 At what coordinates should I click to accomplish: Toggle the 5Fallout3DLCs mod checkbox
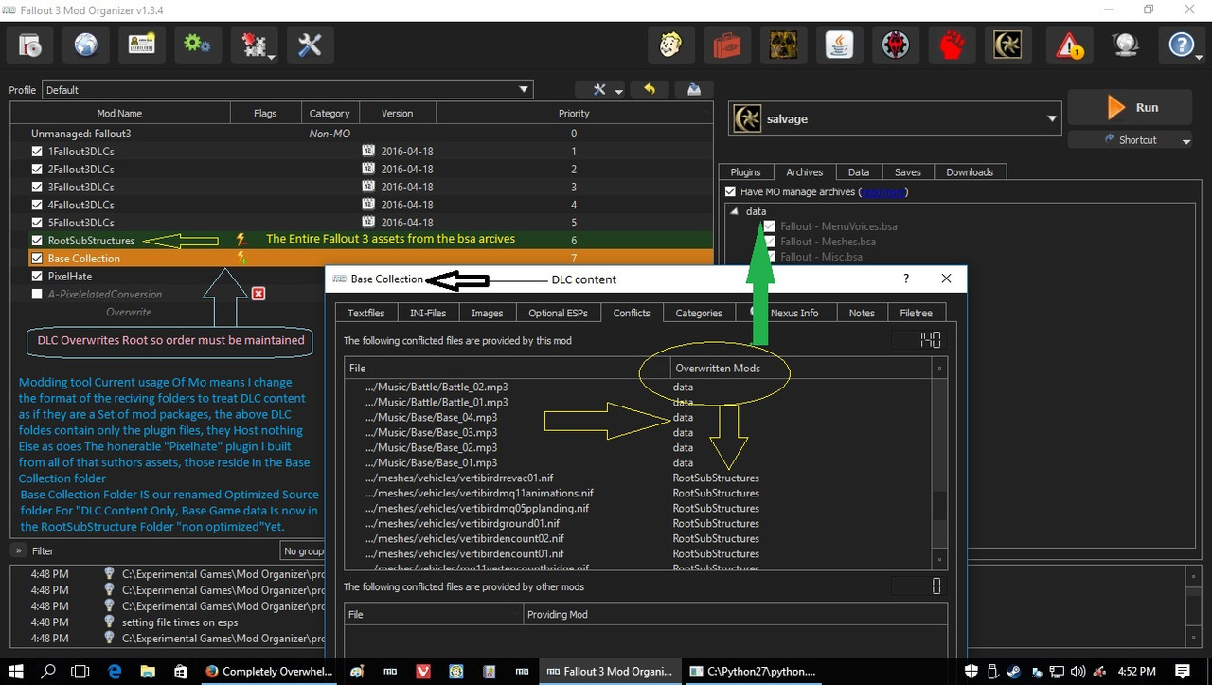[37, 223]
